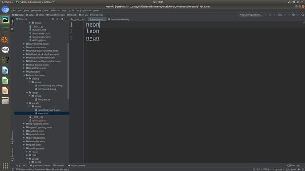This screenshot has width=305, height=171.
Task: Expand the date-time.neon folder
Action: (24, 47)
